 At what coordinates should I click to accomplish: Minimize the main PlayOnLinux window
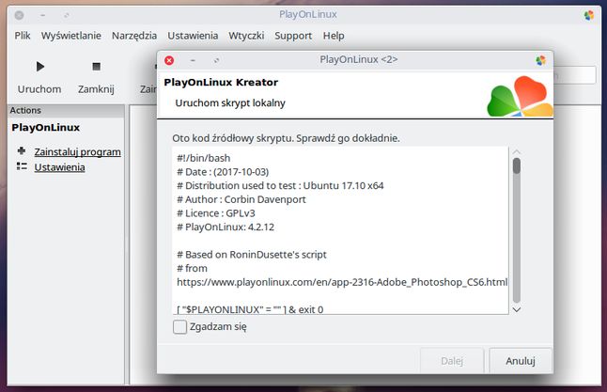[42, 15]
